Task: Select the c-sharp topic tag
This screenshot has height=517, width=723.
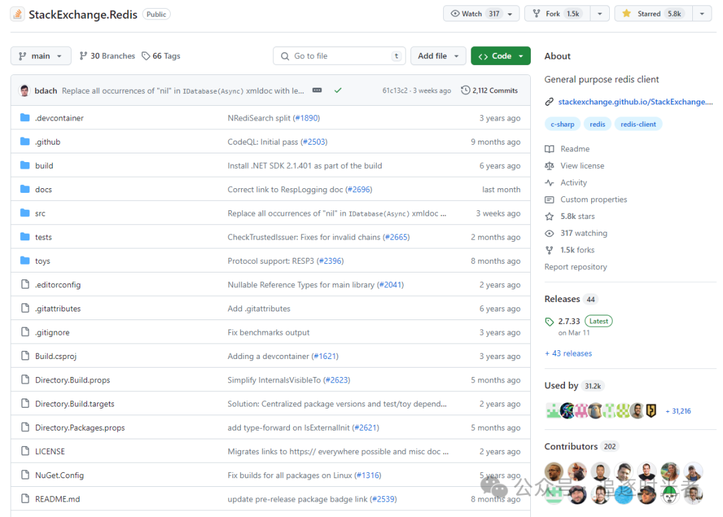Action: tap(562, 124)
